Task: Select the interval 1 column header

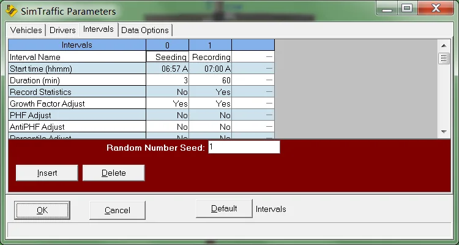Action: point(210,45)
